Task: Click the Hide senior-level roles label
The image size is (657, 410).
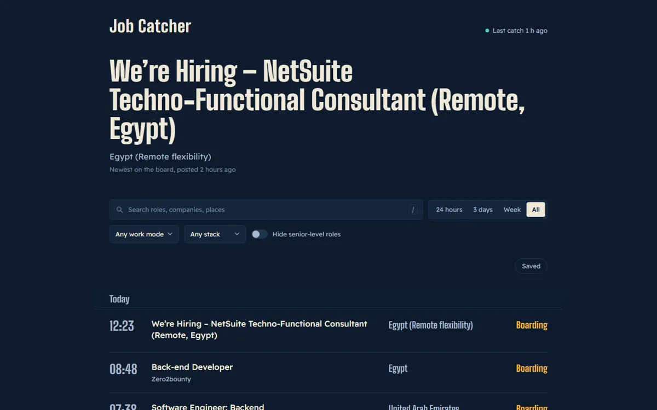Action: tap(307, 234)
